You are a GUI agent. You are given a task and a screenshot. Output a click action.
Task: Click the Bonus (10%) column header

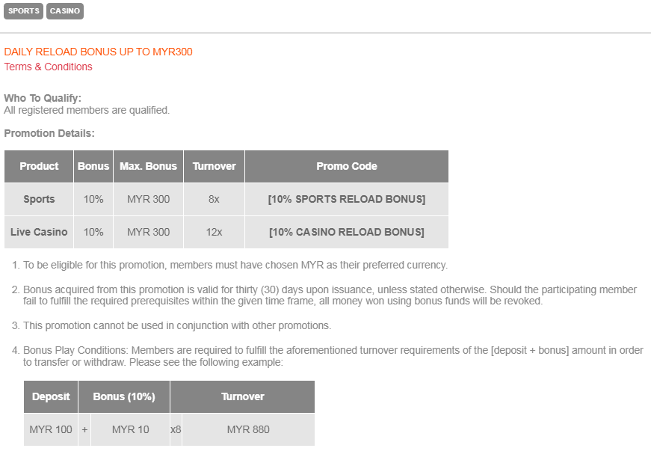coord(124,396)
